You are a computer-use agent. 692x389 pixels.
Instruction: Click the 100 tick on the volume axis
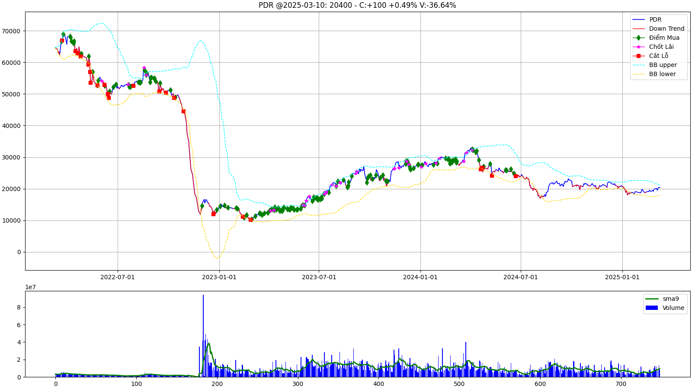136,384
